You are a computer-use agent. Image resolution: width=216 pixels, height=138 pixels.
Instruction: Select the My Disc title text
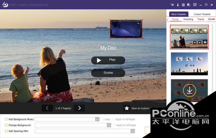coord(108,48)
